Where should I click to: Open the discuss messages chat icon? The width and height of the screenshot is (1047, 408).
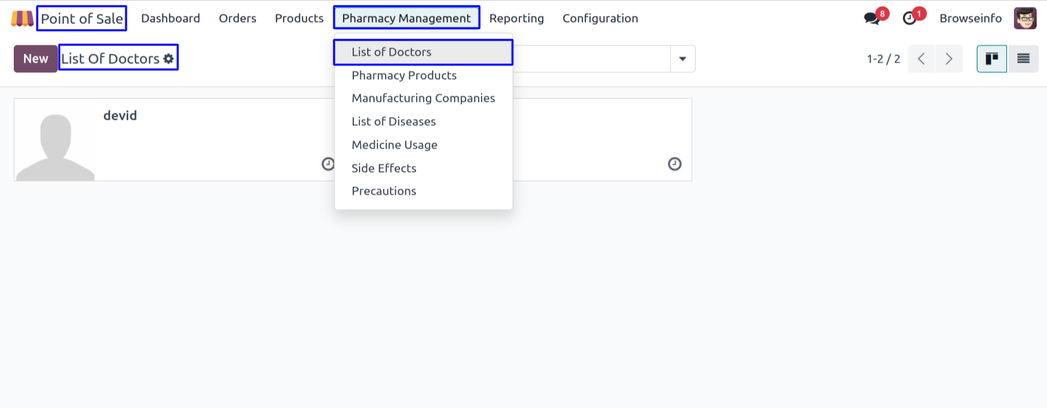[872, 19]
